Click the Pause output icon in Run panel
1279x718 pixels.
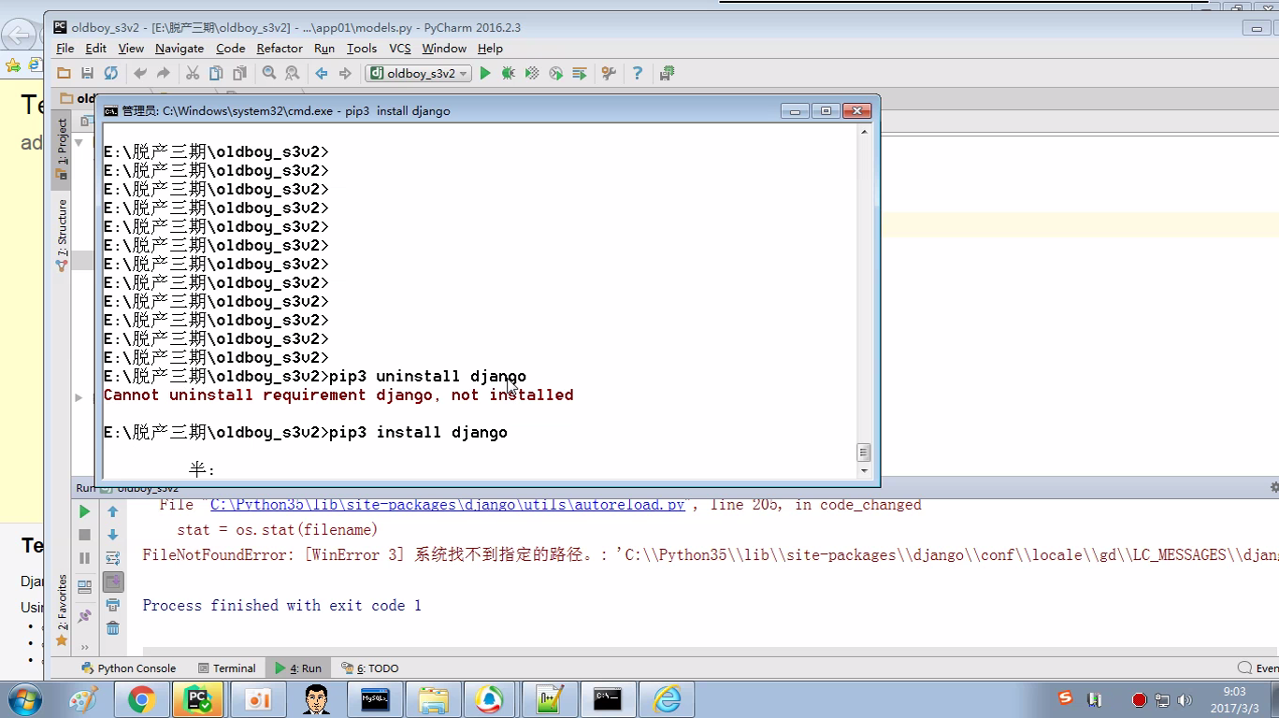coord(84,558)
